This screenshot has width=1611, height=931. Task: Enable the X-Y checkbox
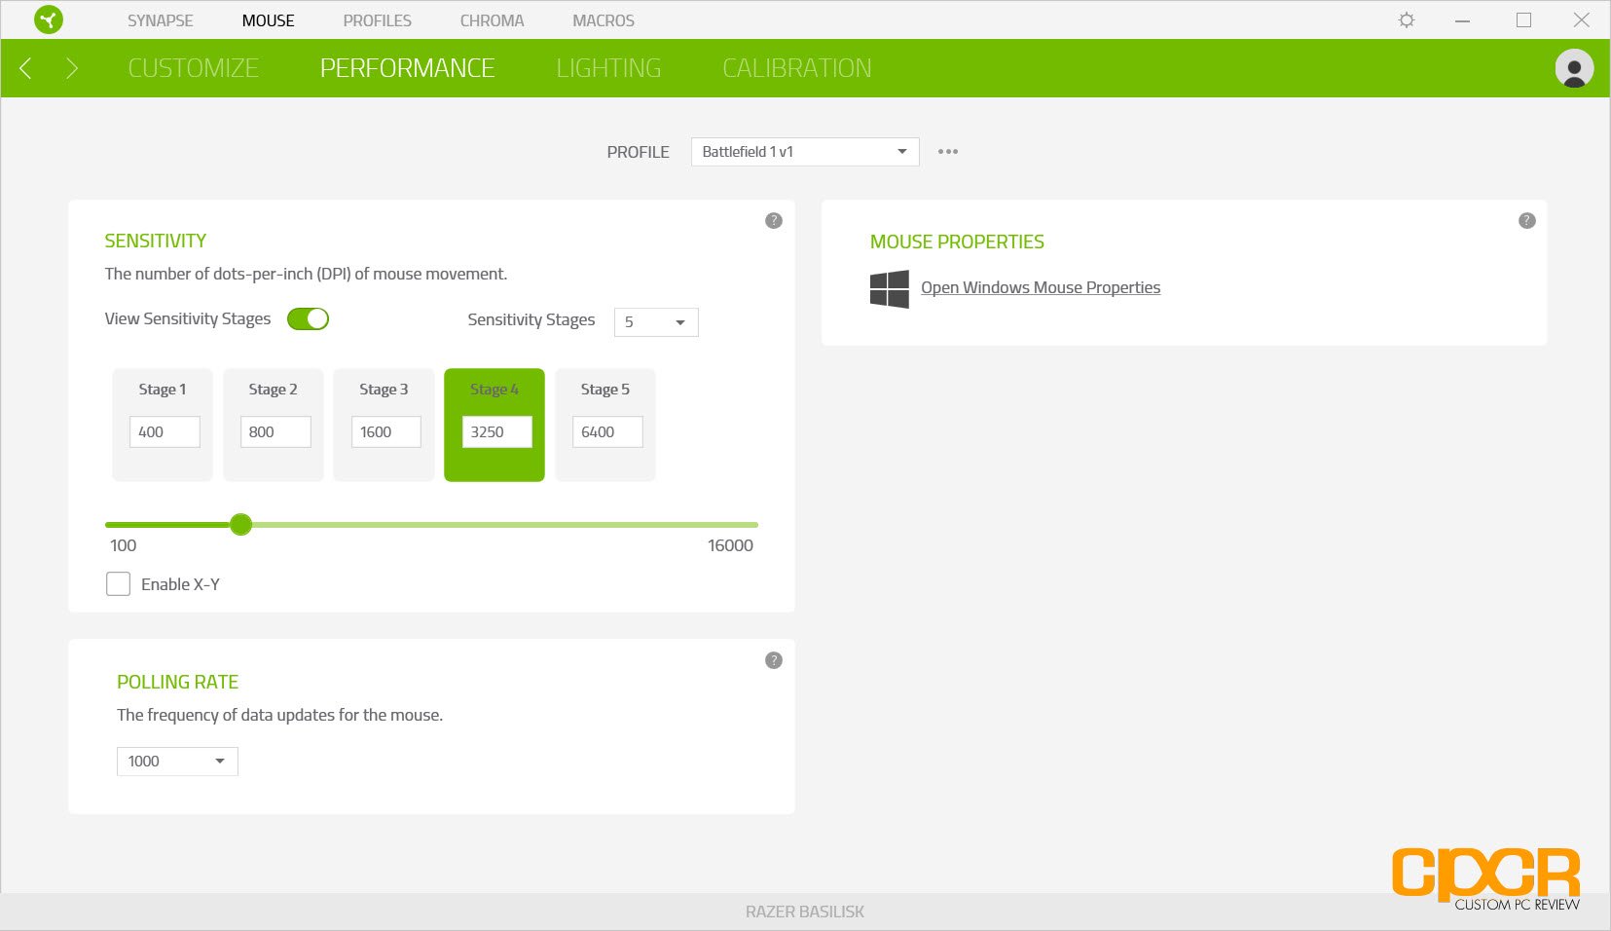coord(118,584)
